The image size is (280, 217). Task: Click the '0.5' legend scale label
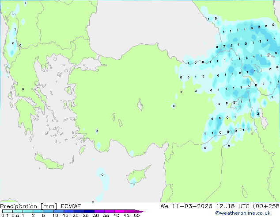[x=15, y=215]
